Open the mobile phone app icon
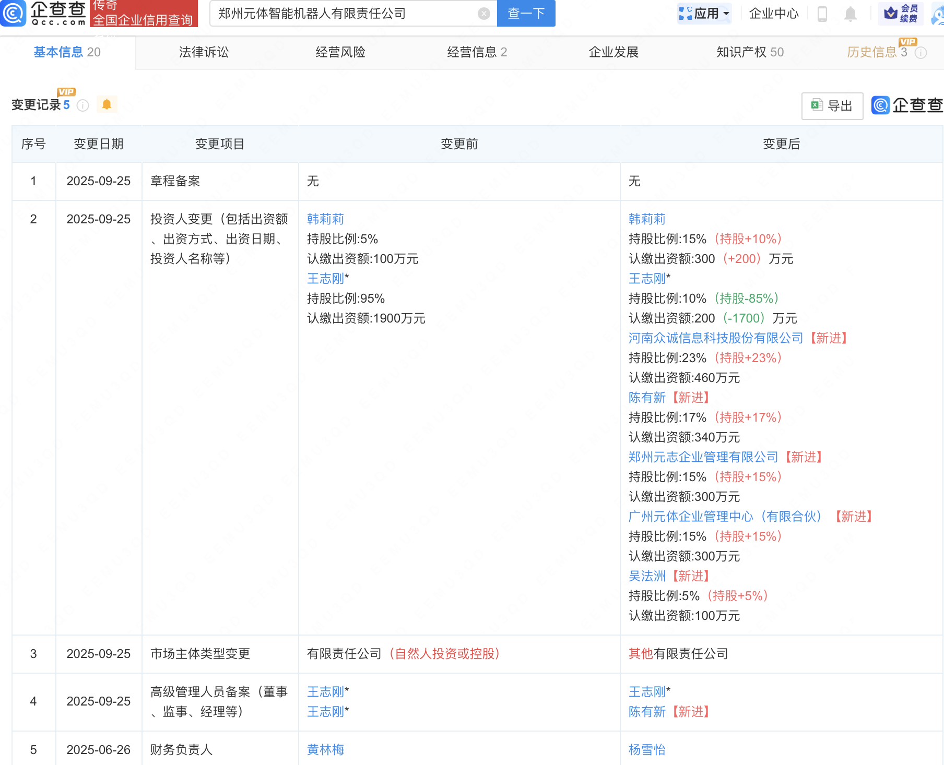944x765 pixels. [822, 14]
